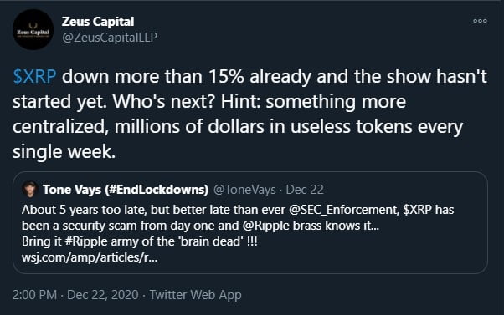The height and width of the screenshot is (315, 504).
Task: Click the Zeus Capital profile avatar
Action: coord(33,29)
